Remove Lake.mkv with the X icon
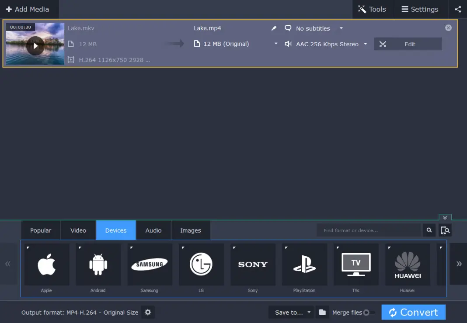The image size is (467, 323). (x=448, y=28)
